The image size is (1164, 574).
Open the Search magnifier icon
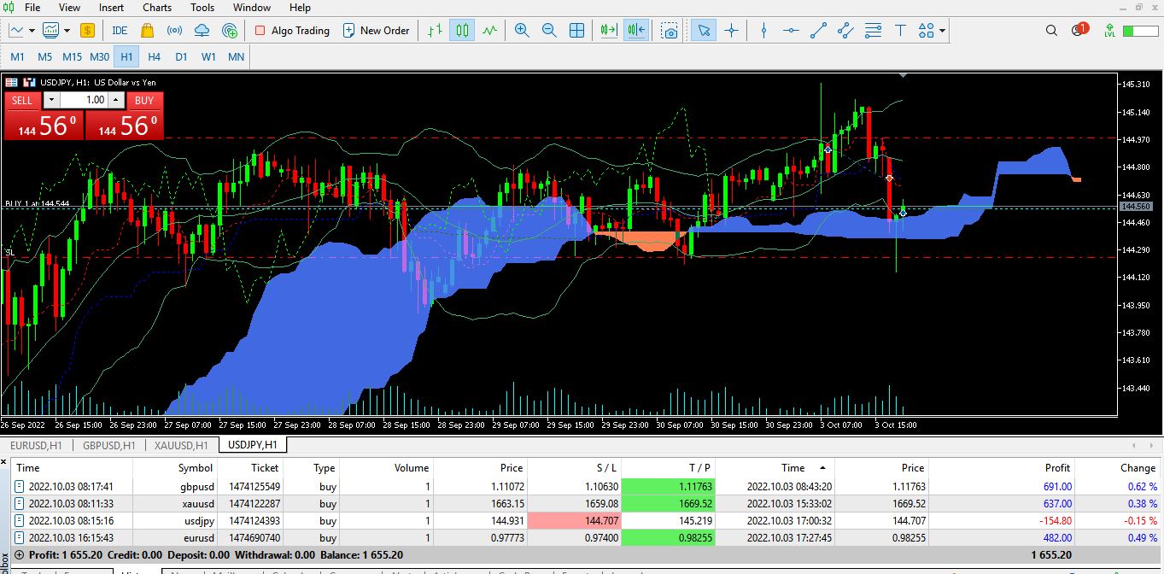tap(1051, 31)
